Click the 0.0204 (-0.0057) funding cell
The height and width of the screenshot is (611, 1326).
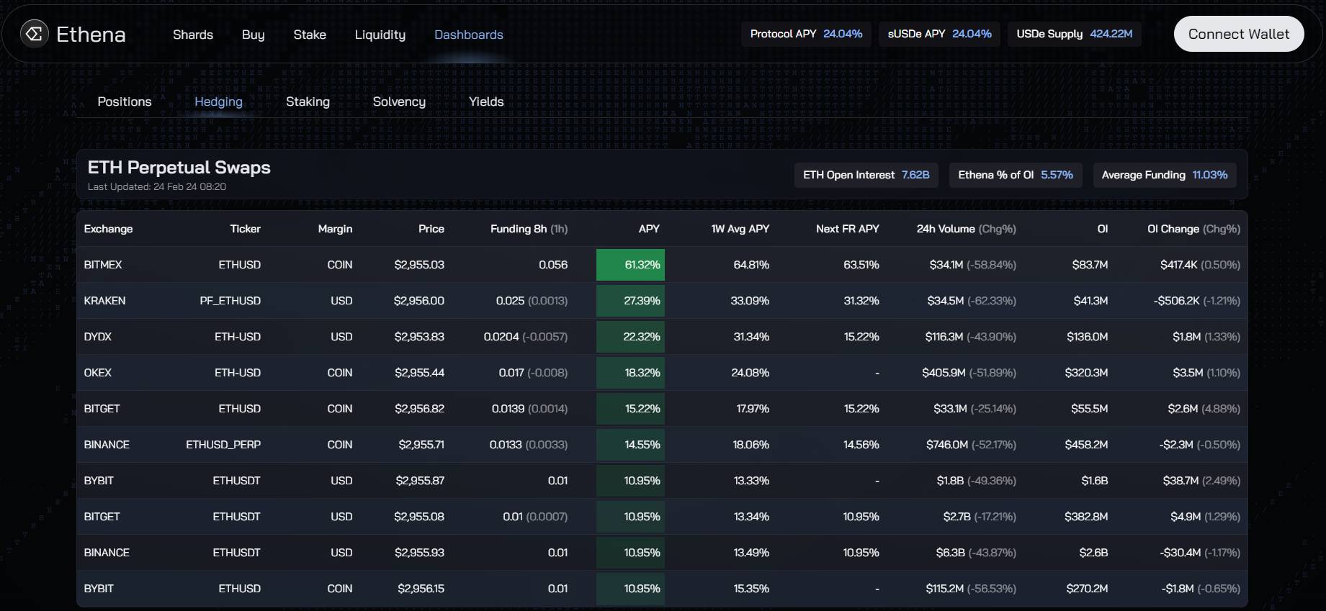click(x=526, y=337)
